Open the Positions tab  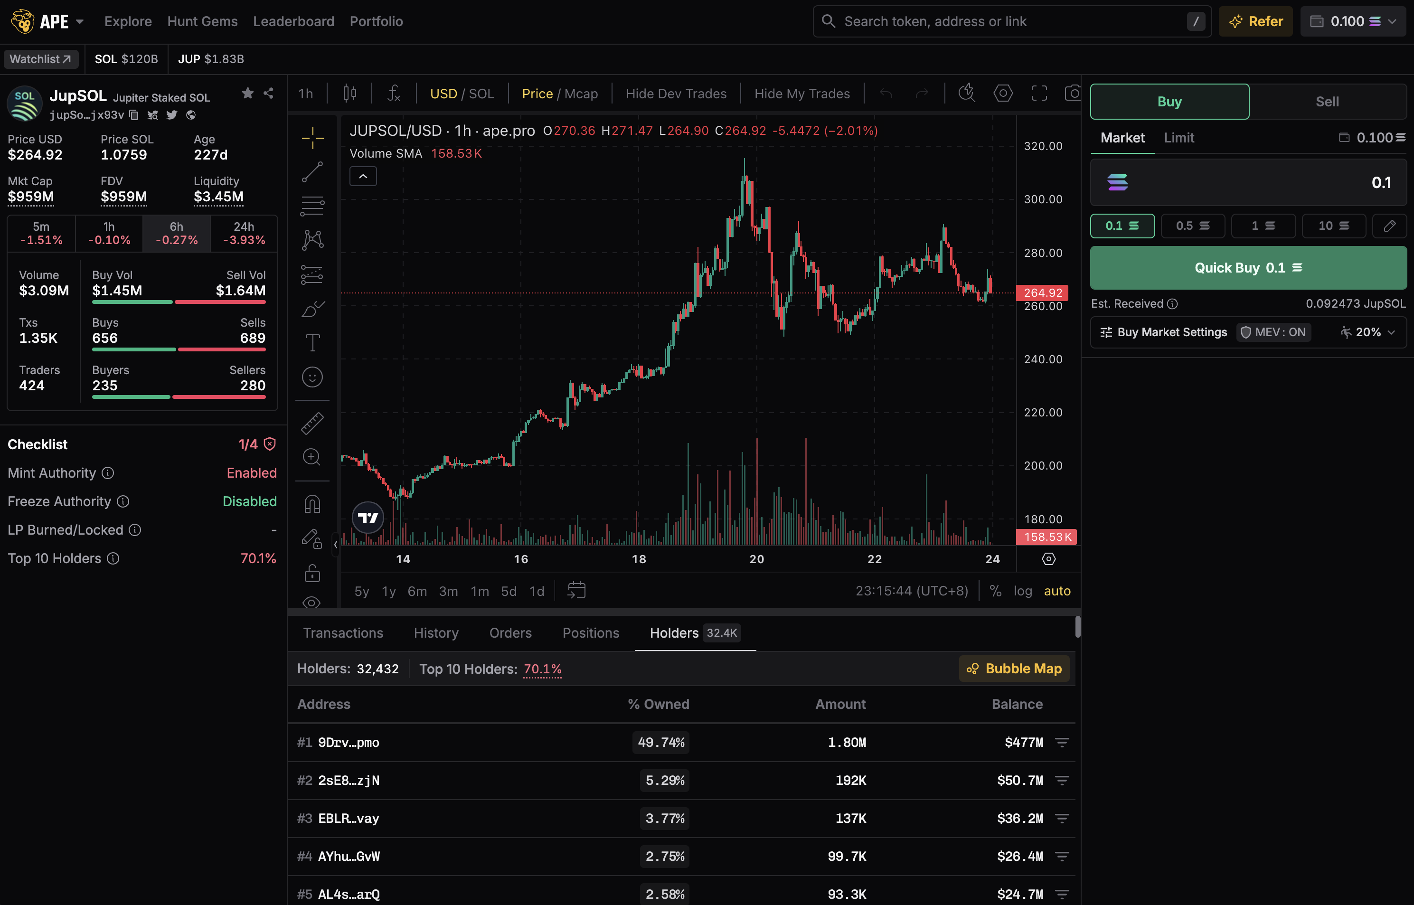pyautogui.click(x=591, y=633)
